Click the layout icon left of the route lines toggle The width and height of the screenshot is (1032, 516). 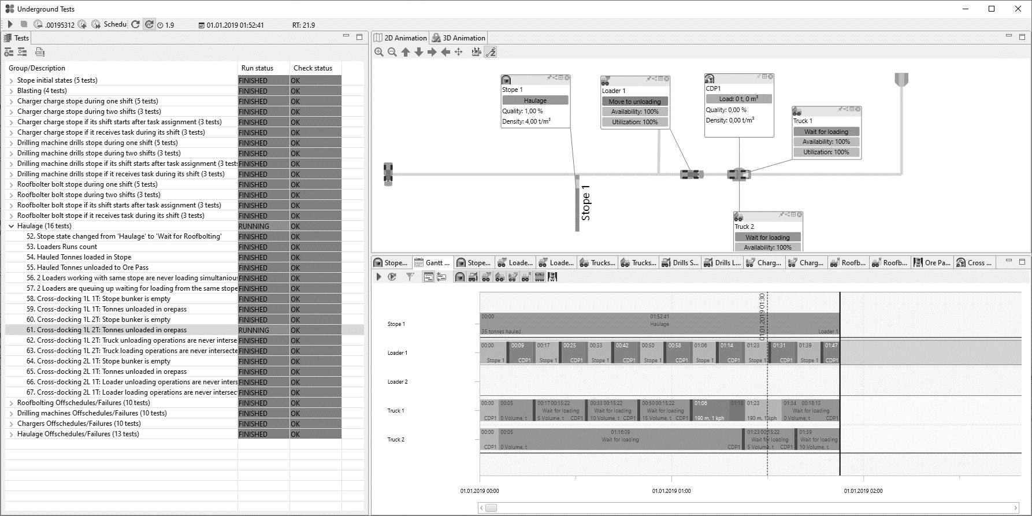[476, 52]
